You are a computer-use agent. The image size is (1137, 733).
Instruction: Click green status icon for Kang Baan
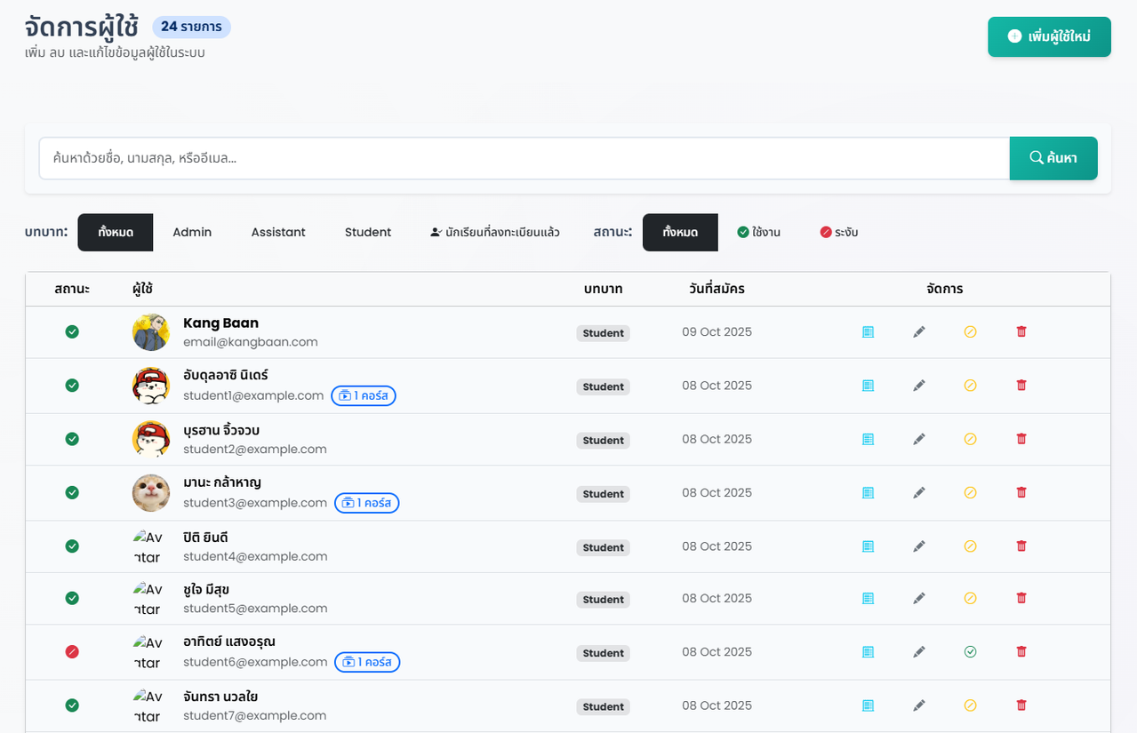click(72, 331)
